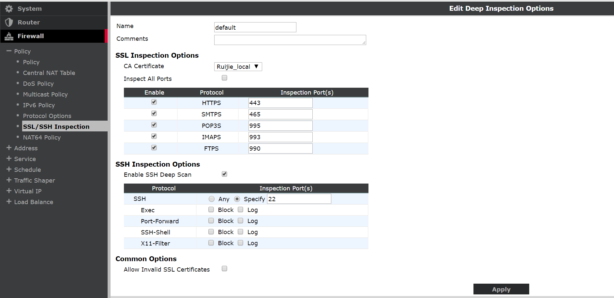Check the Port-Forward Block checkbox

tap(211, 220)
